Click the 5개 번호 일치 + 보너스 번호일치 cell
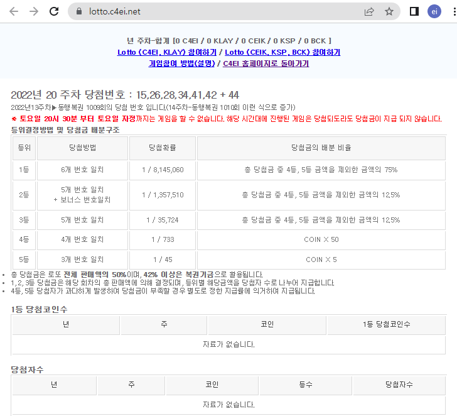This screenshot has width=457, height=416. point(82,195)
